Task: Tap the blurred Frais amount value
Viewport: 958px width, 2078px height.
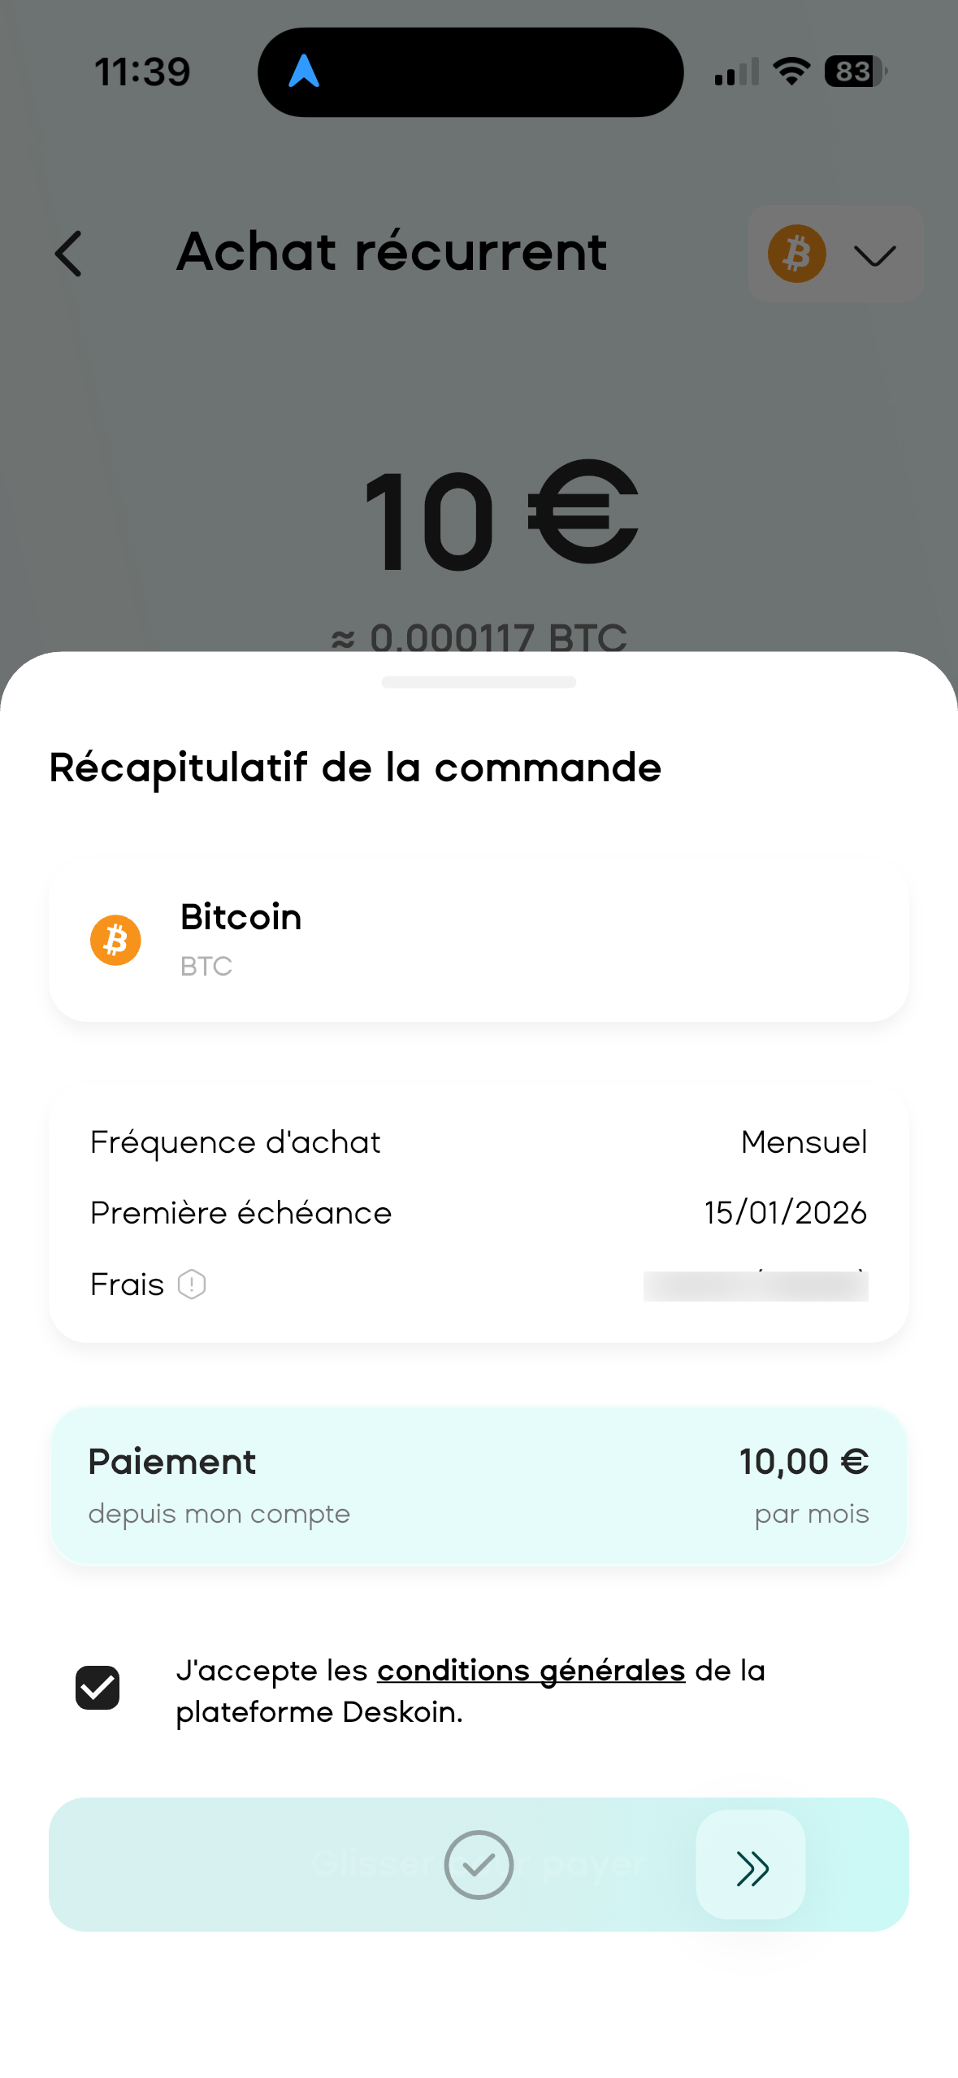Action: (x=756, y=1285)
